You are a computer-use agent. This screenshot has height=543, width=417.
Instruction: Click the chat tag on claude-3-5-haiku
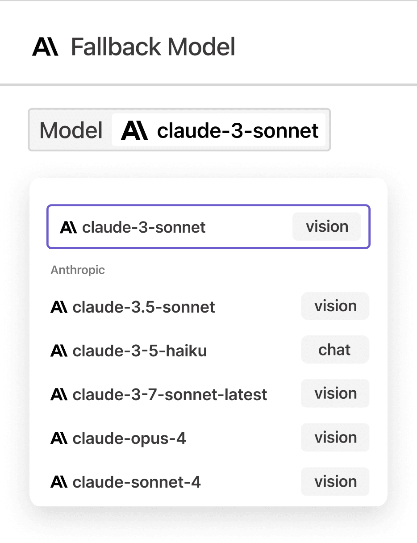pyautogui.click(x=335, y=350)
